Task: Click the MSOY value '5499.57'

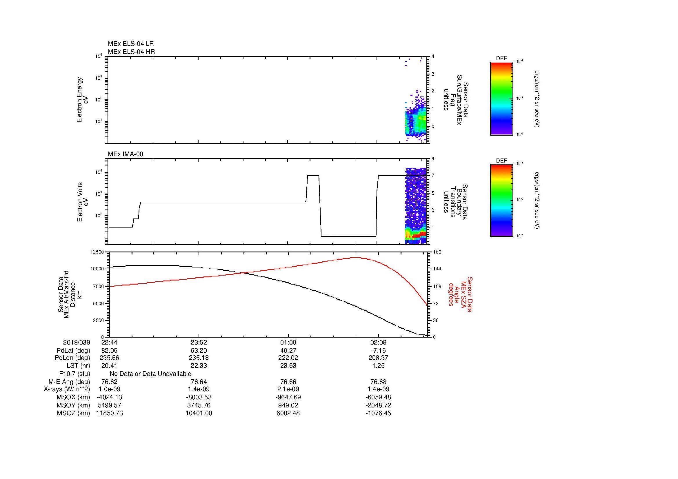Action: click(109, 405)
